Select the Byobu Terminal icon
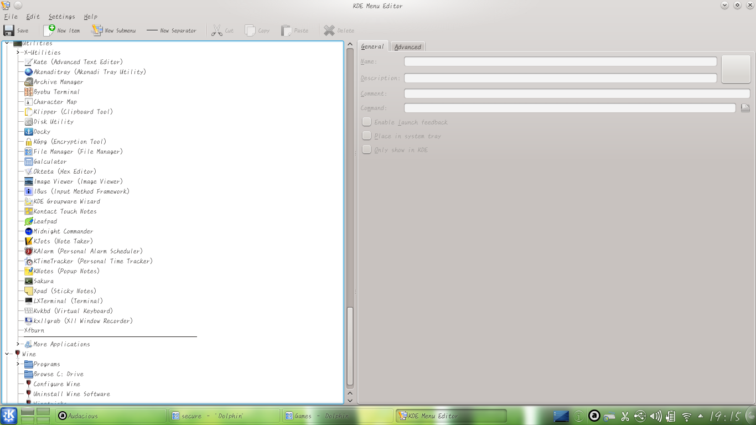The width and height of the screenshot is (756, 425). click(29, 92)
